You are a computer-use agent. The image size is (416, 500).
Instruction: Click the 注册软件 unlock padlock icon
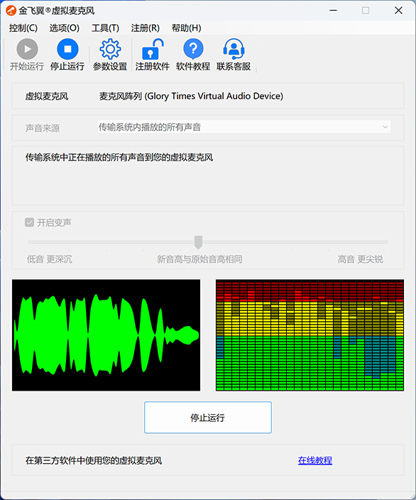(153, 49)
